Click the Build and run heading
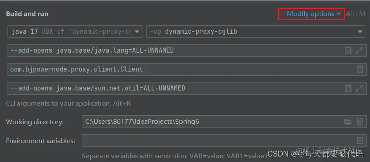The width and height of the screenshot is (370, 162). (x=27, y=13)
